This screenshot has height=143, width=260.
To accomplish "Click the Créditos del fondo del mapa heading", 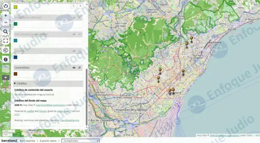I will pos(30,101).
